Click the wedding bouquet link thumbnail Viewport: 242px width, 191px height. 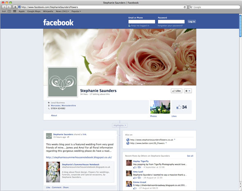coord(53,172)
